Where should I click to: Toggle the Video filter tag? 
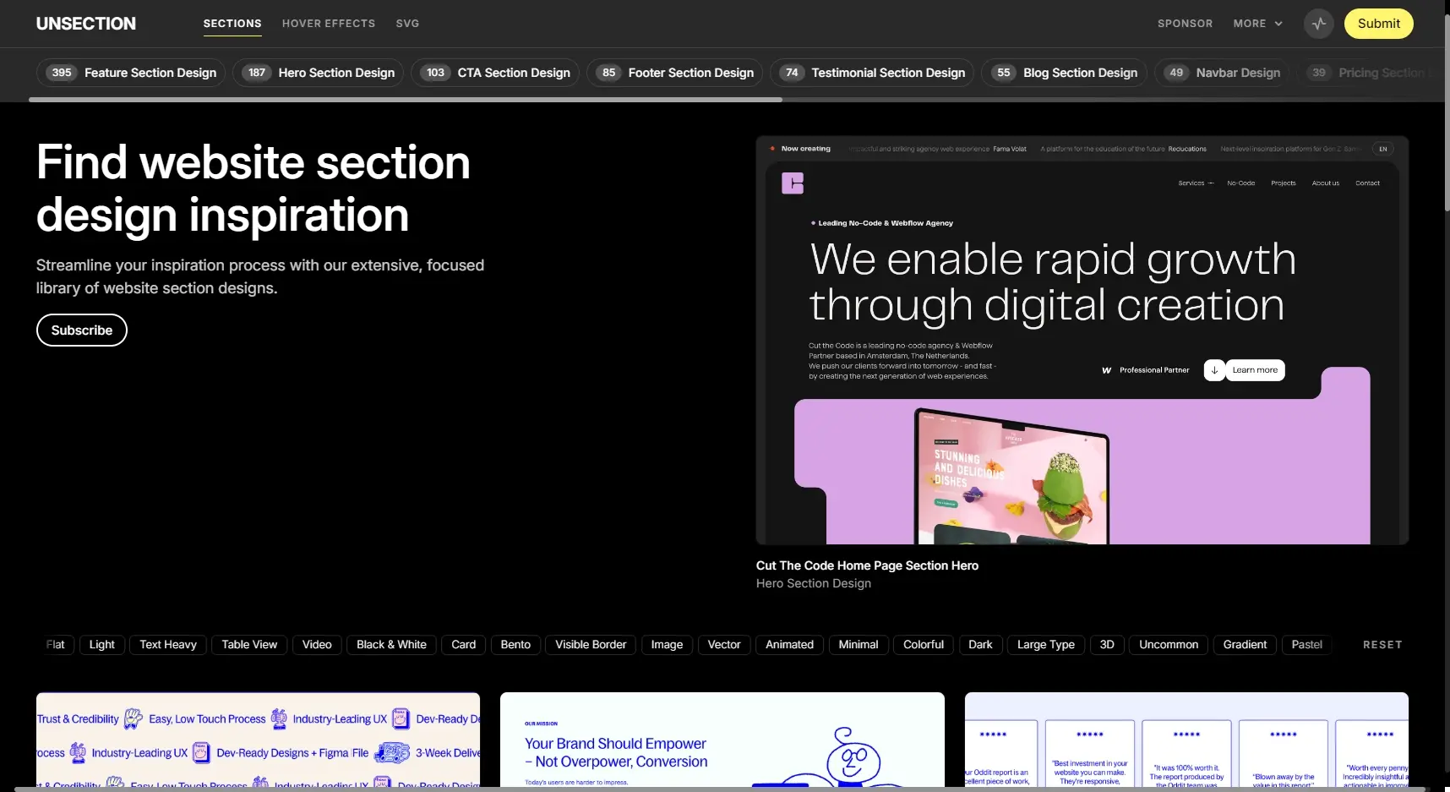point(317,645)
